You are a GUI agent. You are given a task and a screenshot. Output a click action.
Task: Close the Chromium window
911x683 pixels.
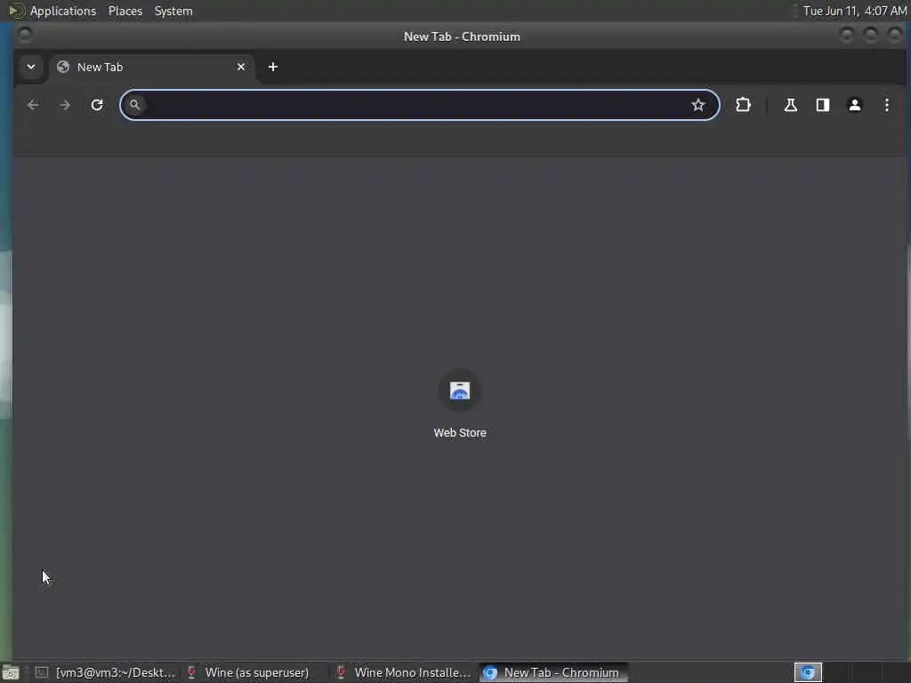[895, 36]
